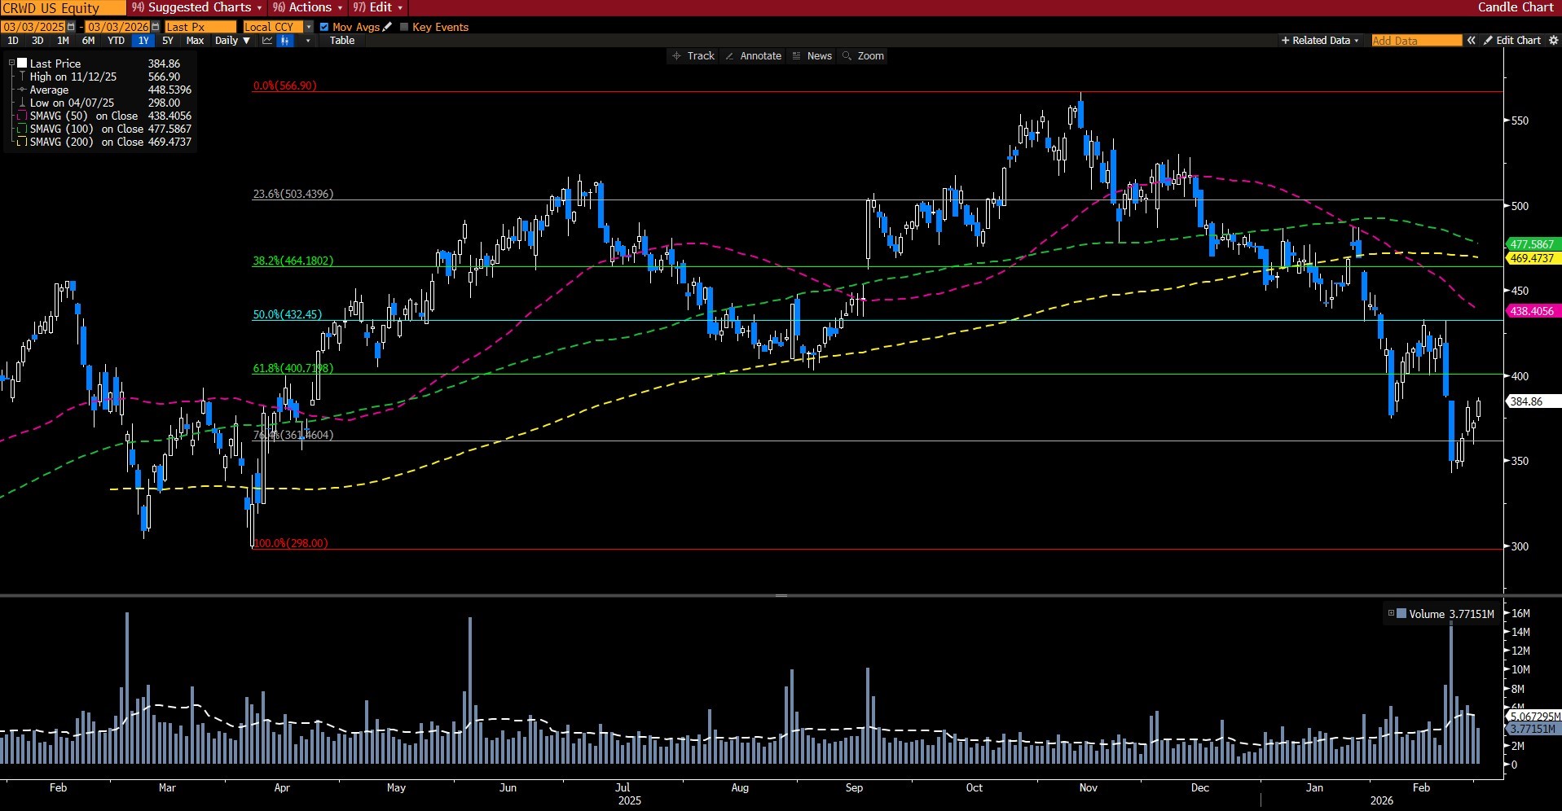Open the Actions menu
Image resolution: width=1562 pixels, height=811 pixels.
point(307,7)
